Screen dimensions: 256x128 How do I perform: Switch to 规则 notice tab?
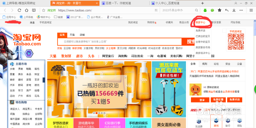point(205,64)
